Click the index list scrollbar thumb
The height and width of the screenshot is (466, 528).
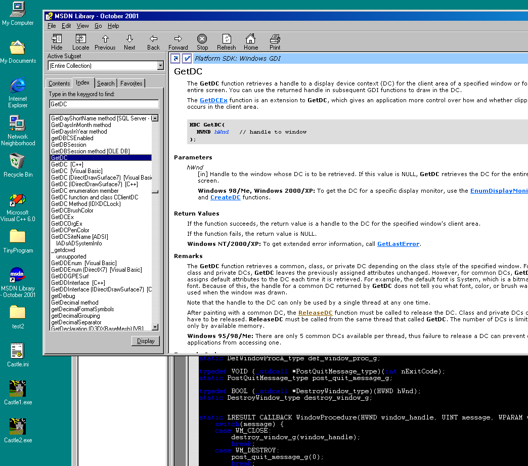(x=155, y=192)
